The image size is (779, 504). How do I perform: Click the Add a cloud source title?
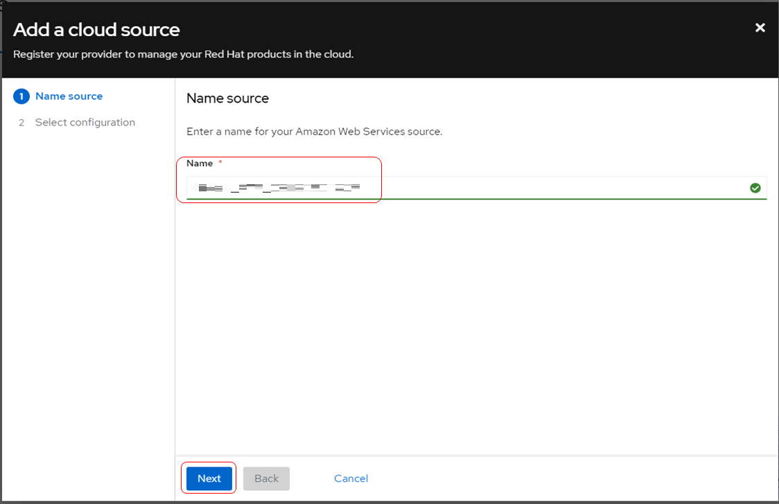point(96,30)
